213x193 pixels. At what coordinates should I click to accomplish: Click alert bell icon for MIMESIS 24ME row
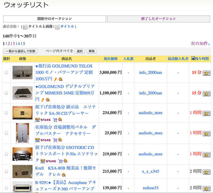click(x=206, y=94)
